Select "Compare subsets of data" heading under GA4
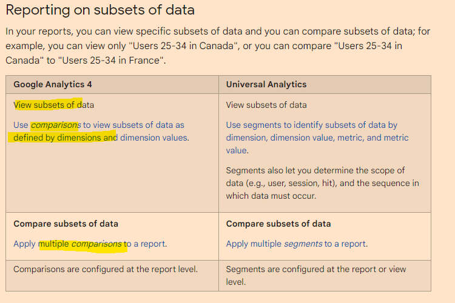 click(66, 224)
